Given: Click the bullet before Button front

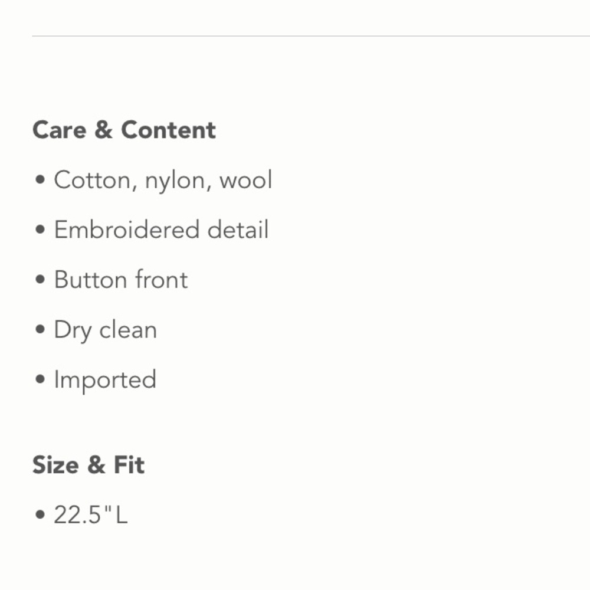Looking at the screenshot, I should tap(40, 280).
